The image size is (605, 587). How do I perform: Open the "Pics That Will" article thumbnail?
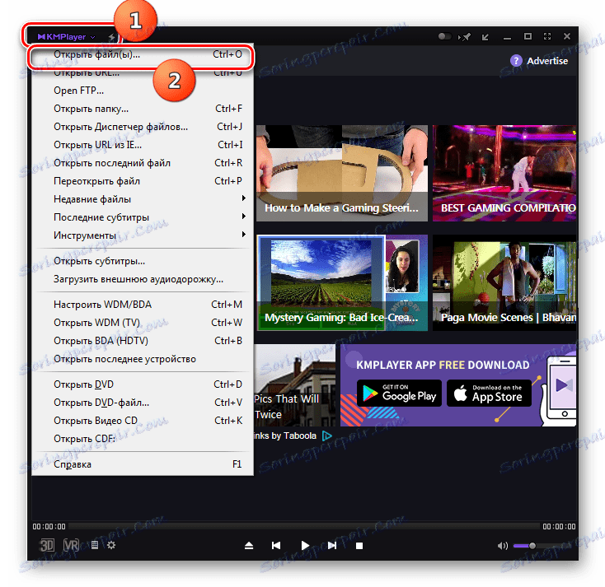[295, 384]
